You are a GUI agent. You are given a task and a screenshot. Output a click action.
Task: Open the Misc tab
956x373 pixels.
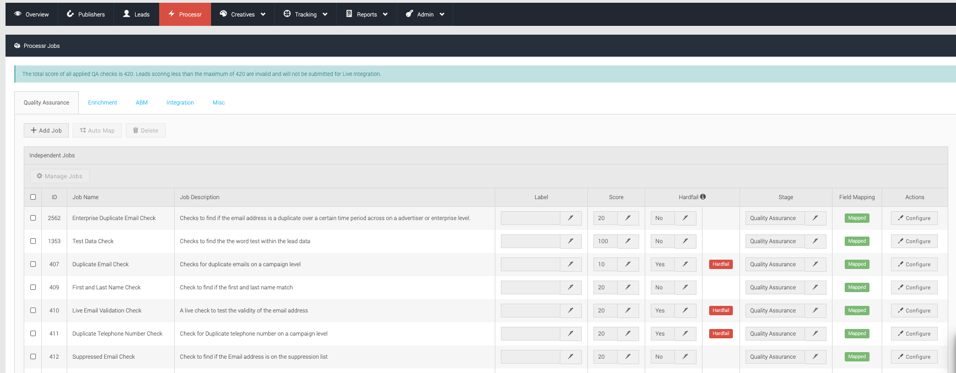(x=219, y=103)
